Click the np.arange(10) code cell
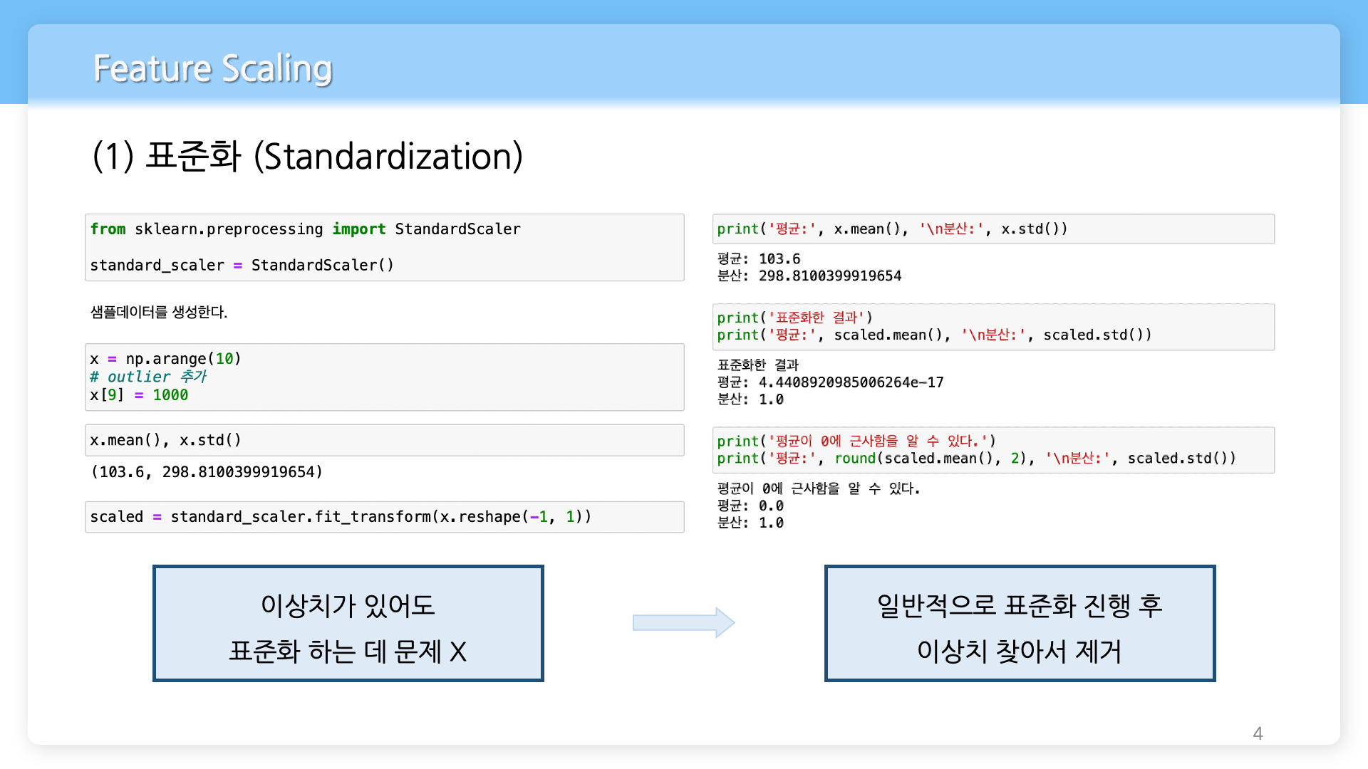1368x769 pixels. click(384, 377)
